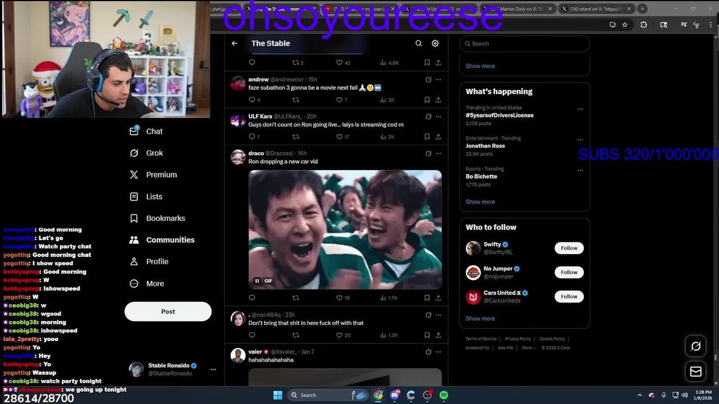719x404 pixels.
Task: Like andrew's post with 7 likes
Action: pyautogui.click(x=339, y=100)
